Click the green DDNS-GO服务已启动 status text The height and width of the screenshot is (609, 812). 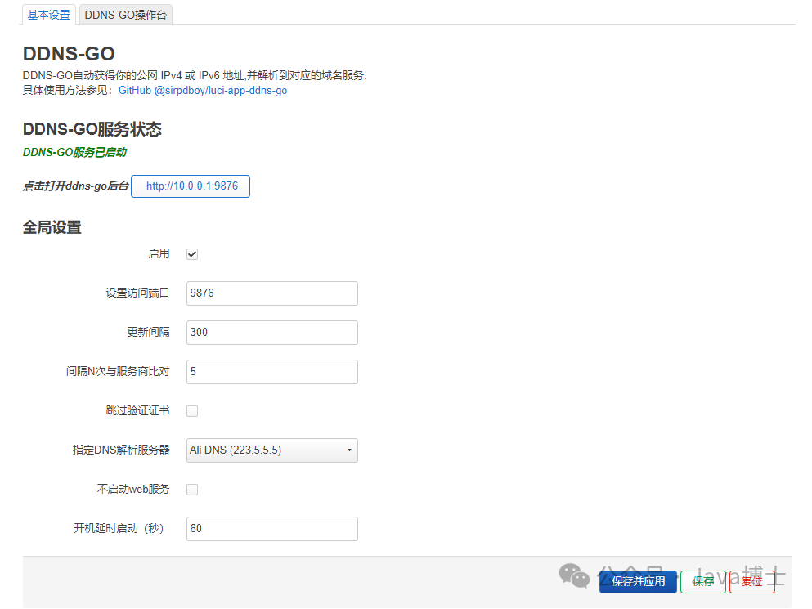tap(74, 152)
